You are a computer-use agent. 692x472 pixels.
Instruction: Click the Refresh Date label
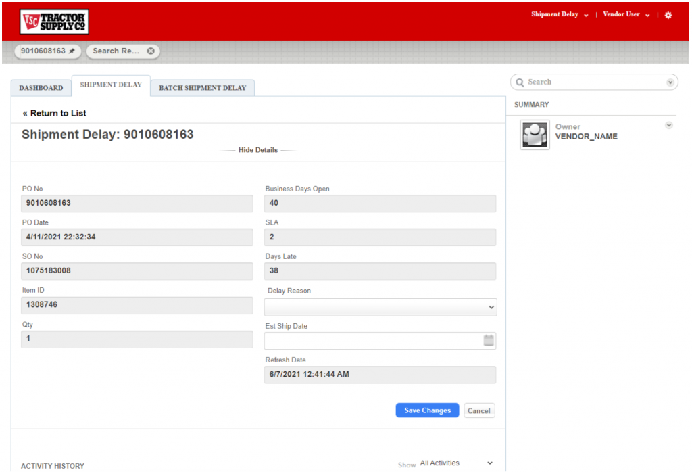point(285,360)
